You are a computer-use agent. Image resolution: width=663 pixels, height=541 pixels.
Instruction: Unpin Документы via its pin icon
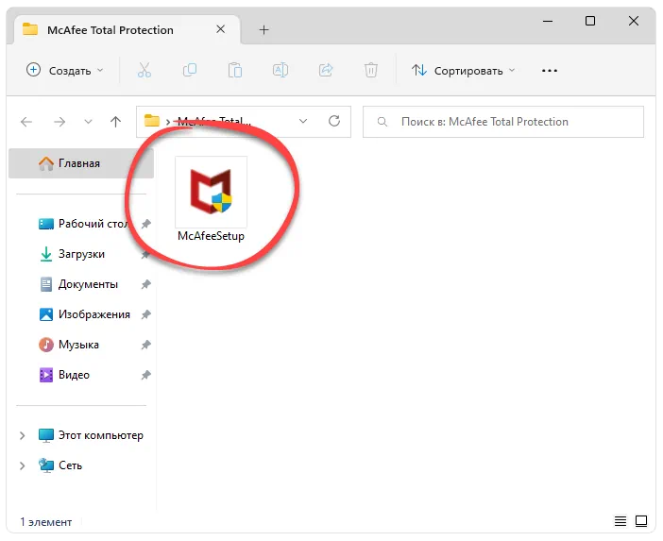(x=145, y=284)
